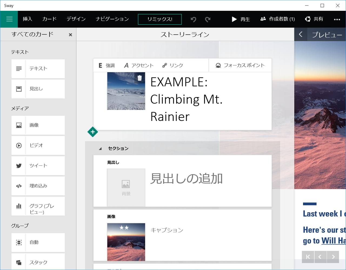Toggle アクセント accent formatting
This screenshot has height=270, width=346.
pos(138,65)
